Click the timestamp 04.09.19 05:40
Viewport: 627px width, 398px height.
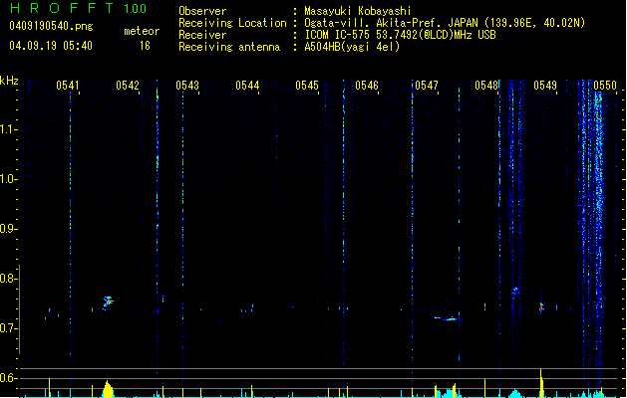[x=51, y=46]
